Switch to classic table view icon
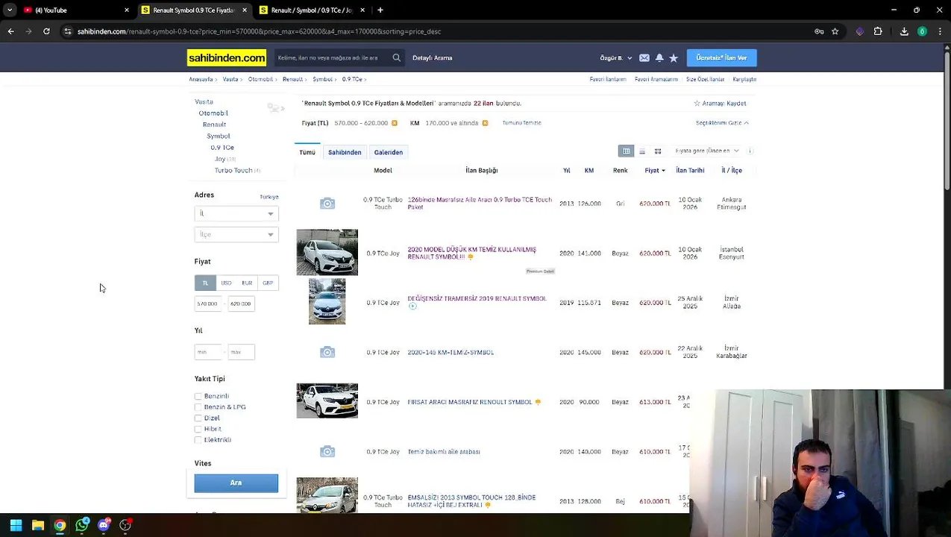951x537 pixels. click(x=627, y=151)
